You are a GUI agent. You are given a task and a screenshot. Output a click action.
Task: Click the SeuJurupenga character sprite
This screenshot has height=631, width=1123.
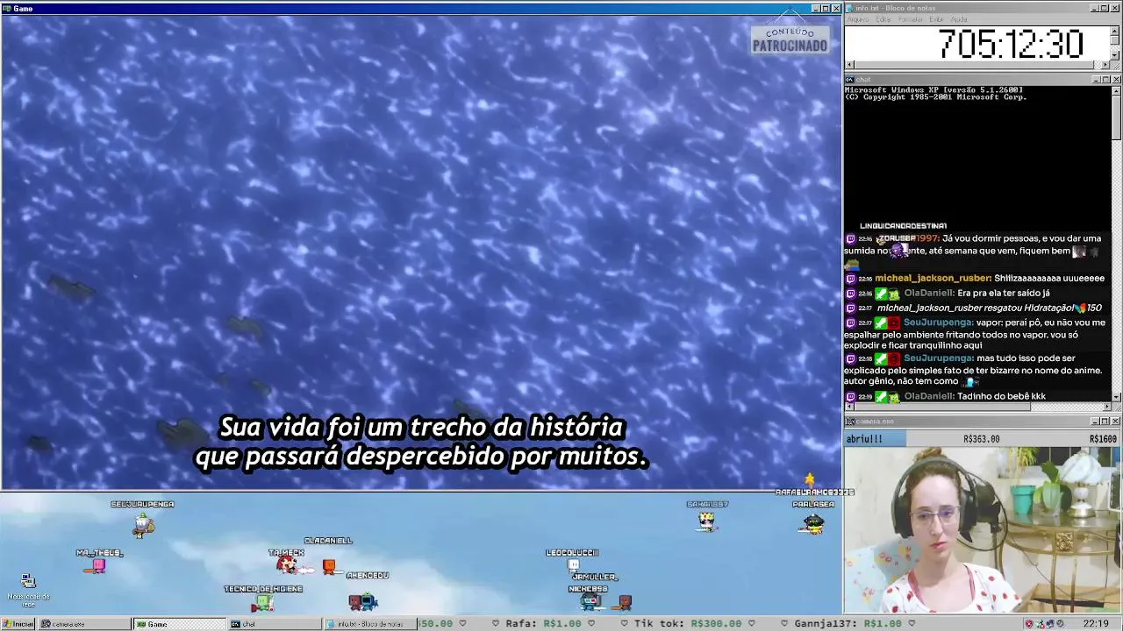pyautogui.click(x=143, y=524)
